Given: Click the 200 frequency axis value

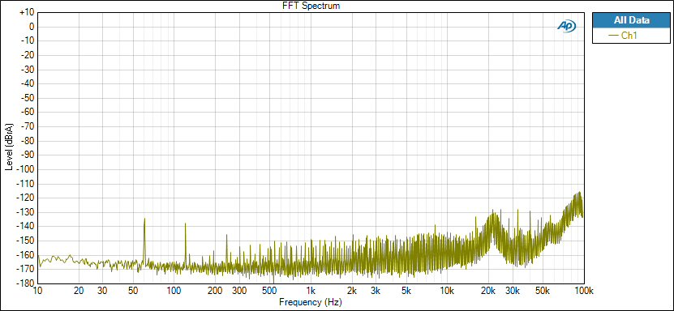Looking at the screenshot, I should tap(216, 291).
